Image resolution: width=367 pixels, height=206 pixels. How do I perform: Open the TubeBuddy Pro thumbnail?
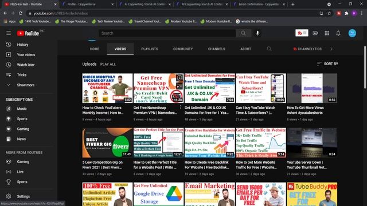coord(312,194)
